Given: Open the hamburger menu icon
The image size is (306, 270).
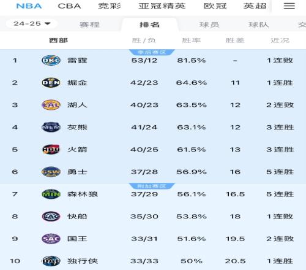Looking at the screenshot, I should coord(289,6).
